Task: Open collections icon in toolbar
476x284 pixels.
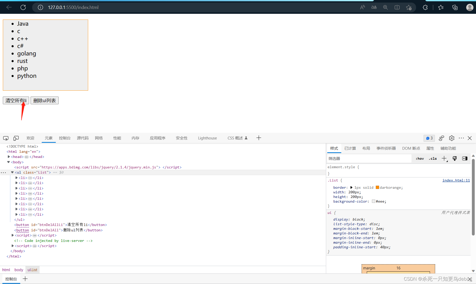Action: (x=455, y=7)
